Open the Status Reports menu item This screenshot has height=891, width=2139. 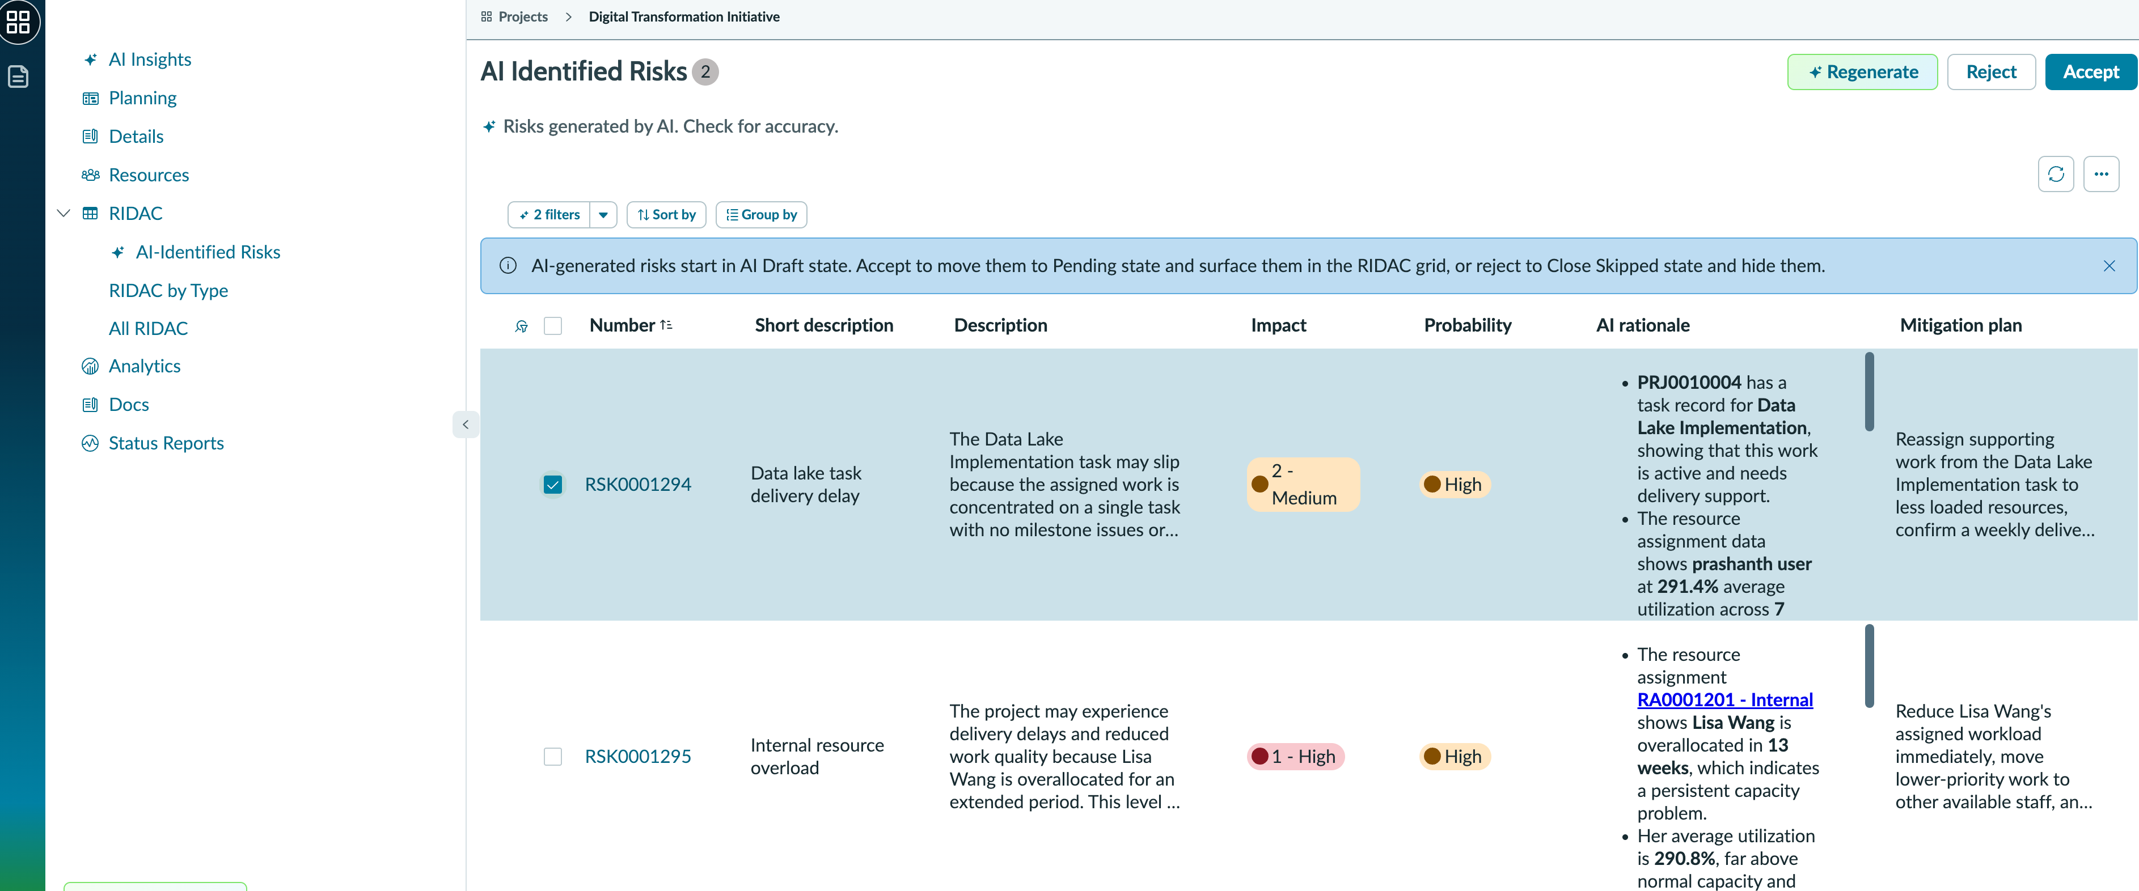tap(166, 443)
